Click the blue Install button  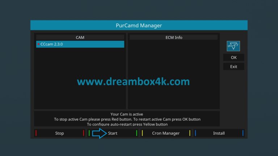(x=219, y=133)
